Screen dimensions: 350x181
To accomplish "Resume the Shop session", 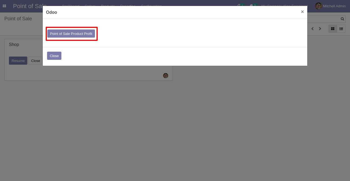I will pos(18,61).
